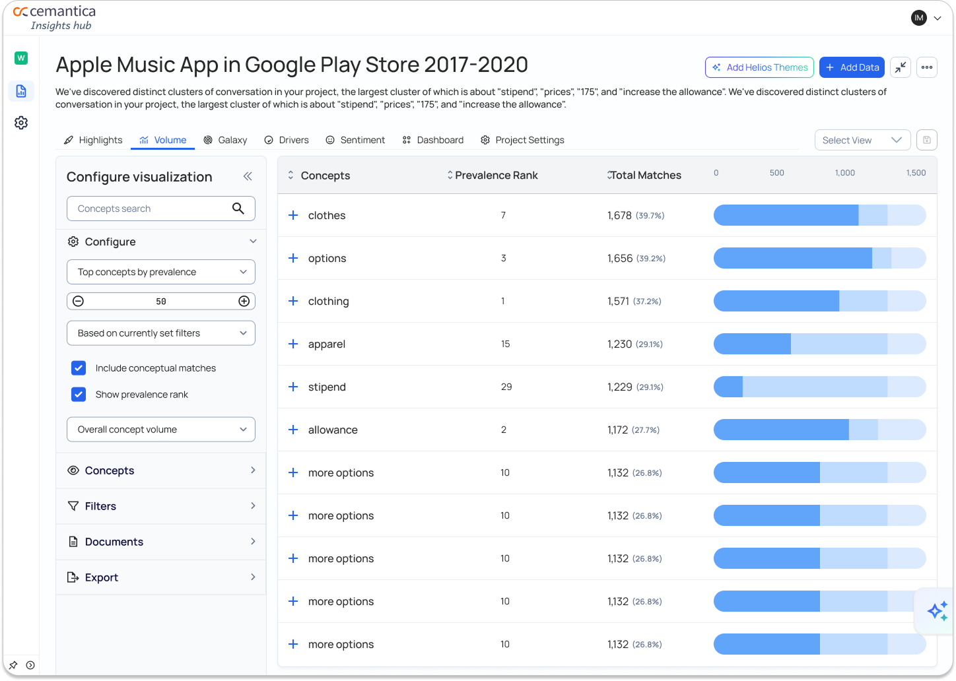Open the documents icon in the left sidebar
This screenshot has width=956, height=681.
(x=21, y=91)
